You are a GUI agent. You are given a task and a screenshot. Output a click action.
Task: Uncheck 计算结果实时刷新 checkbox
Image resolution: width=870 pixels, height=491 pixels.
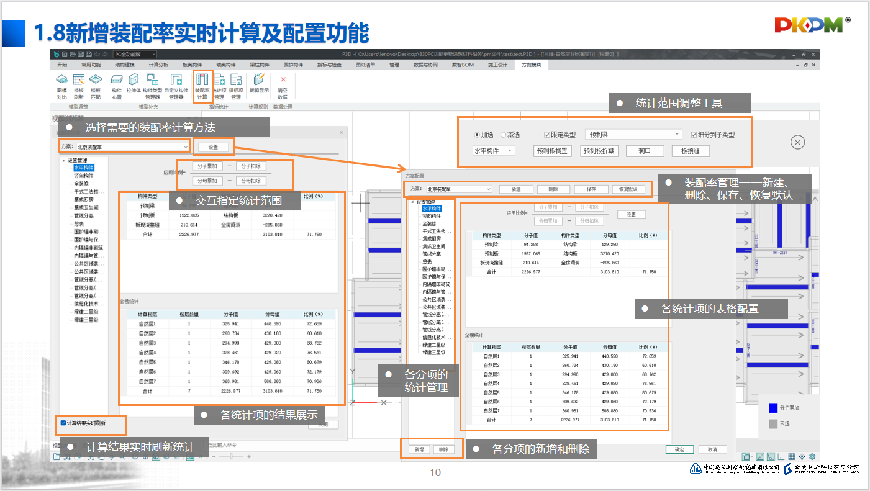tap(63, 423)
